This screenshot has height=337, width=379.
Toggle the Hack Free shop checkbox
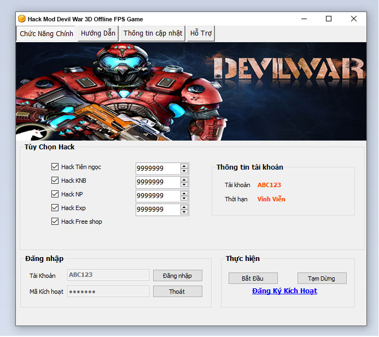click(55, 222)
